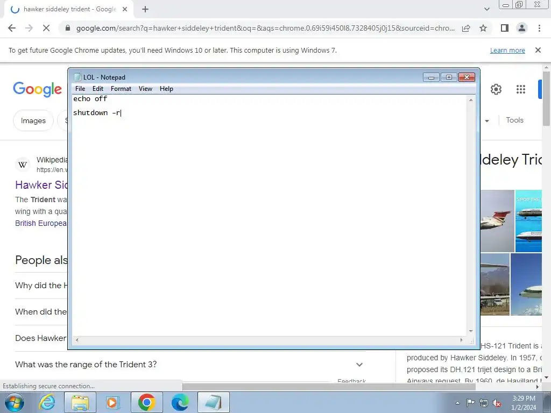This screenshot has height=413, width=551.
Task: Follow the British European link
Action: (x=41, y=223)
